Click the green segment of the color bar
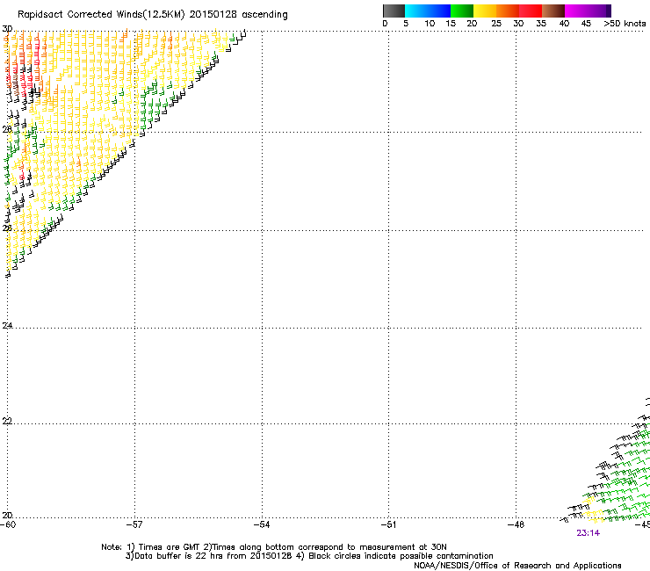The height and width of the screenshot is (571, 650). [462, 11]
